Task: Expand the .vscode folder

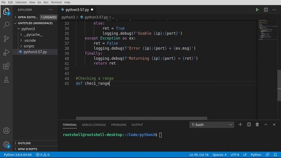Action: (x=21, y=40)
